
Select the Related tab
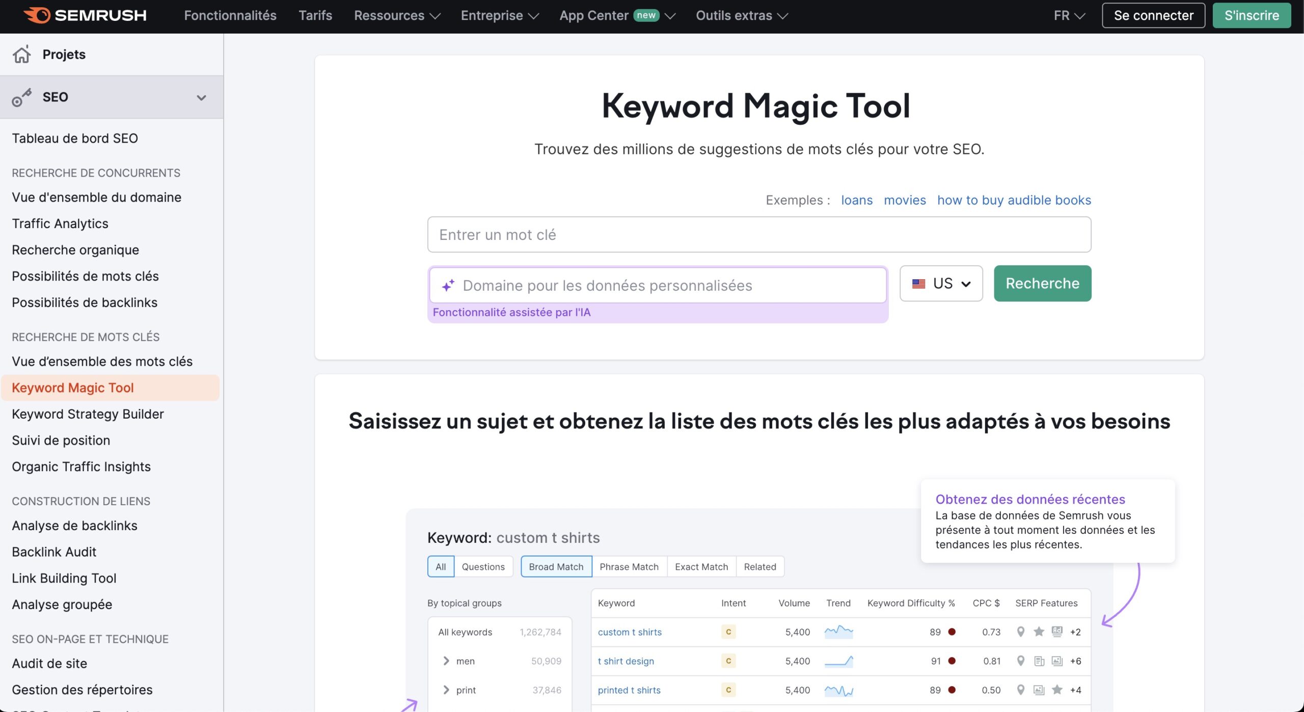click(x=760, y=567)
